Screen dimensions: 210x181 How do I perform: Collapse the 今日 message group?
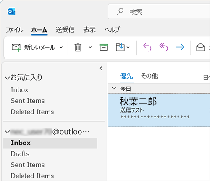point(114,88)
